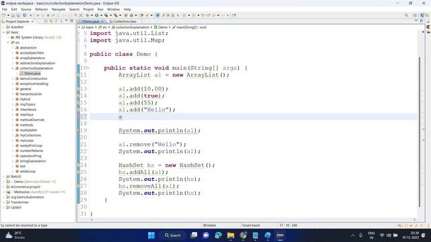
Task: Click the magnifier Search icon at toolbar right
Action: (406, 15)
